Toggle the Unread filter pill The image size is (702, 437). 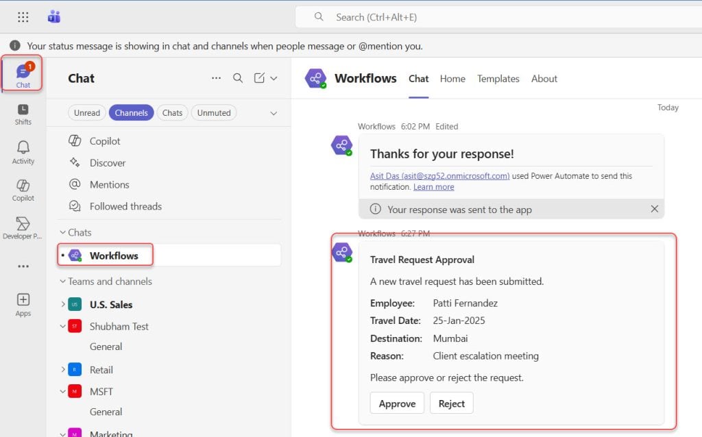[86, 112]
